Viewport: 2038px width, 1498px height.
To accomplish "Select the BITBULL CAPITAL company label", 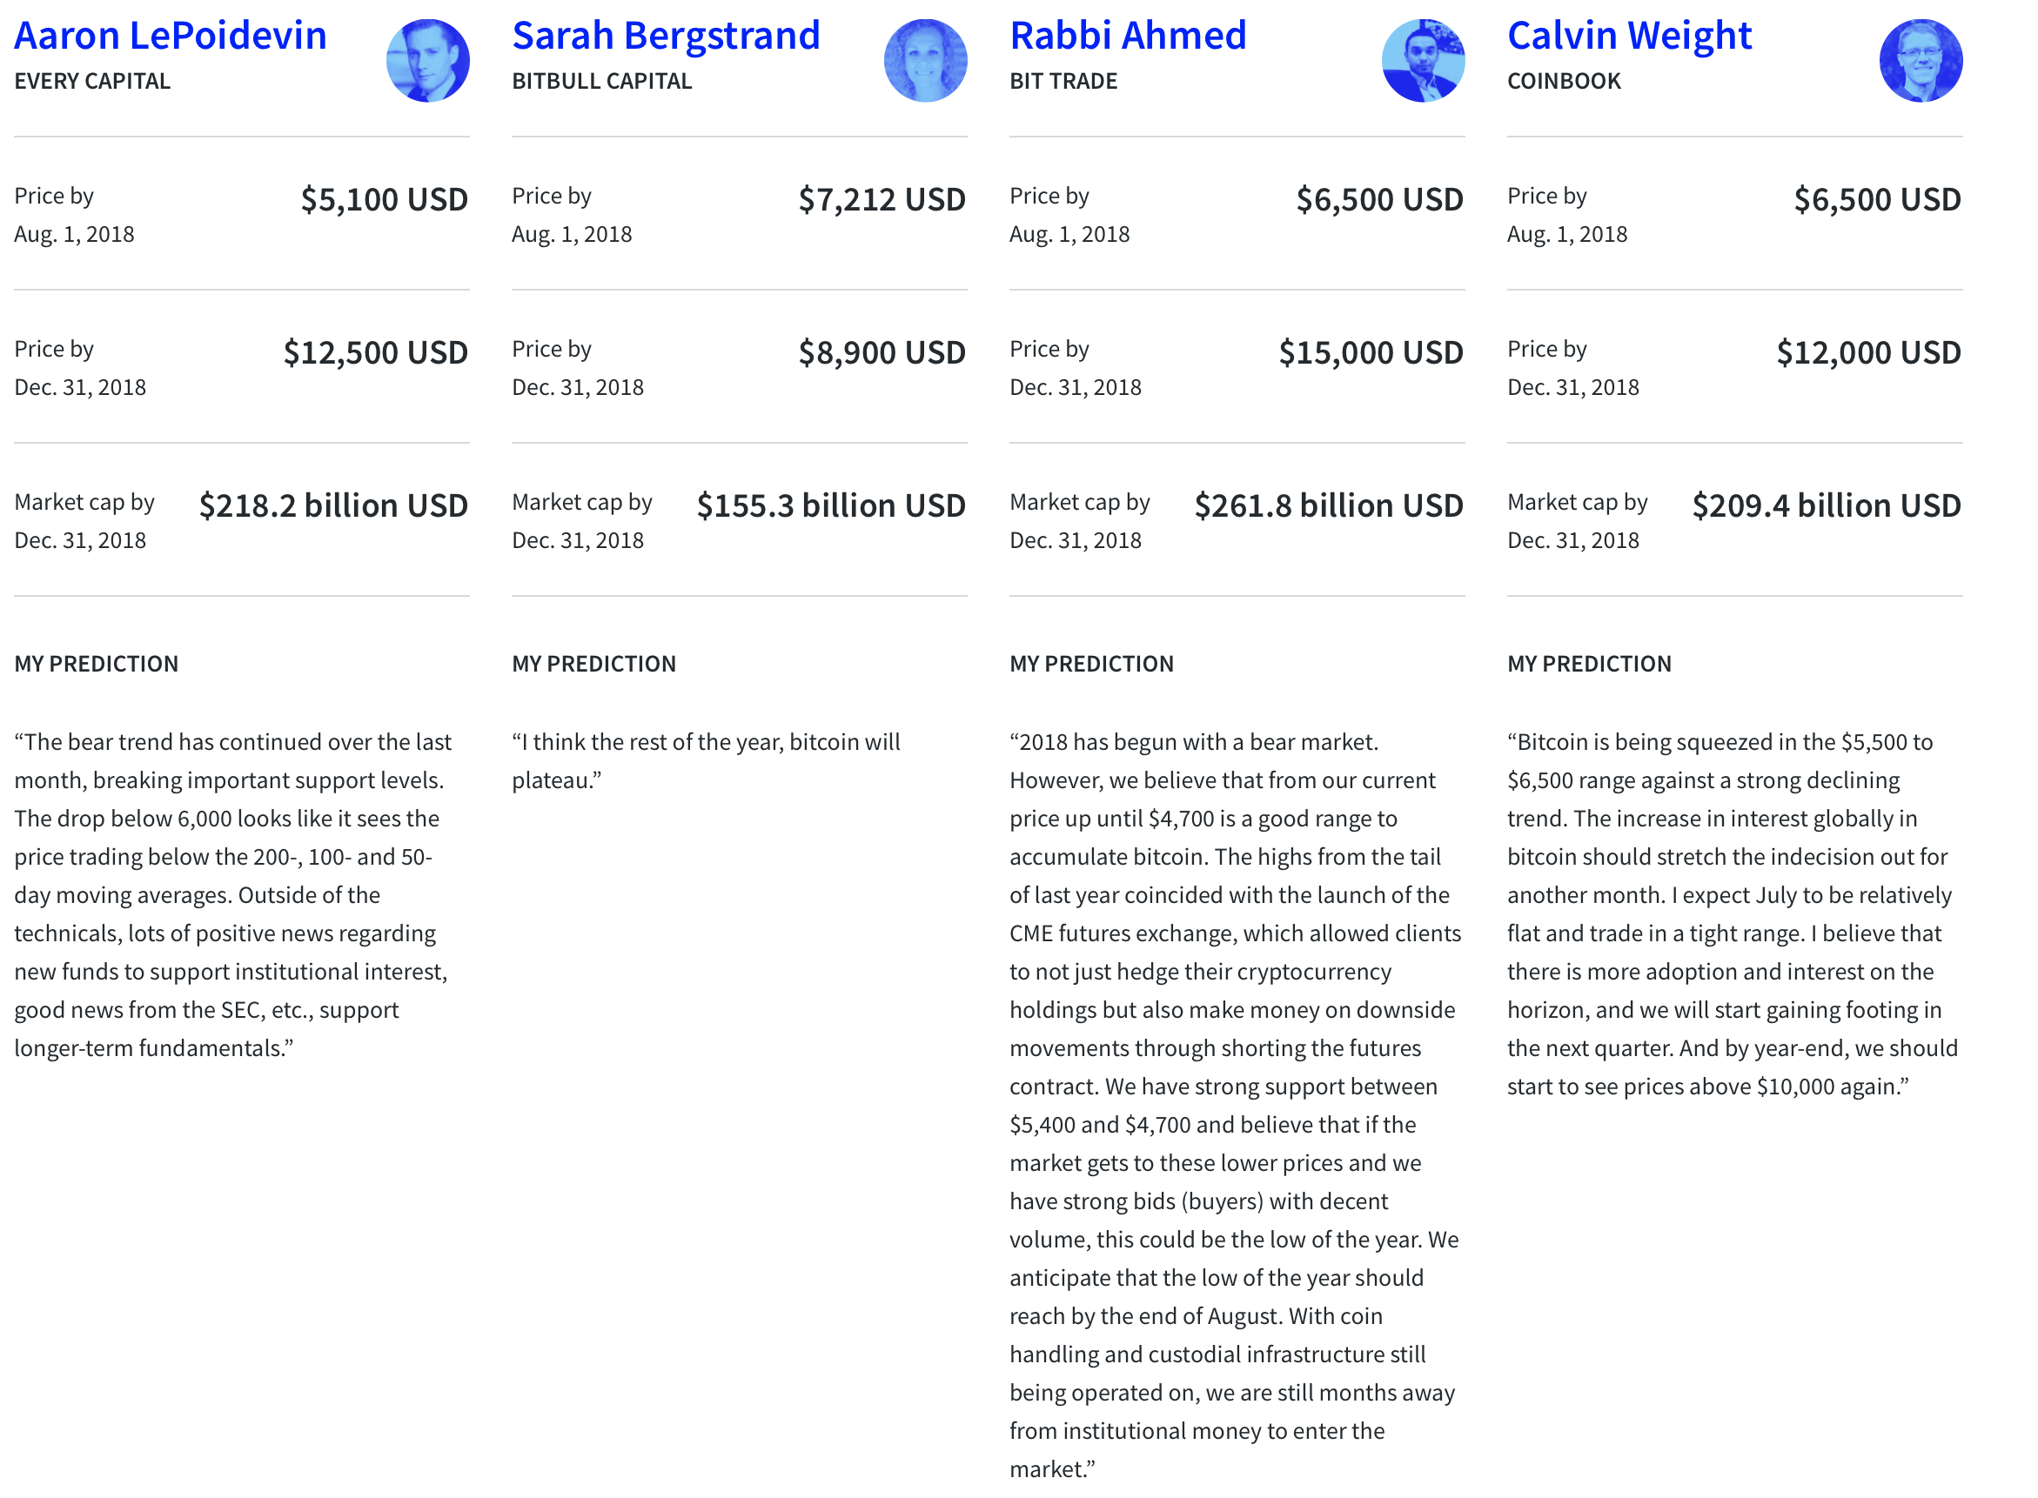I will click(x=601, y=82).
